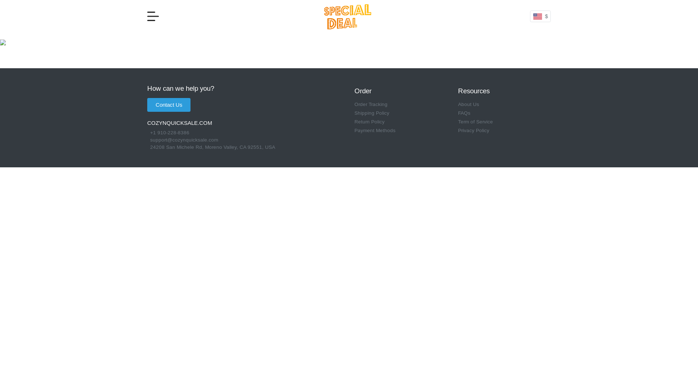Click the Order column heading
Screen dimensions: 698x392
[363, 91]
